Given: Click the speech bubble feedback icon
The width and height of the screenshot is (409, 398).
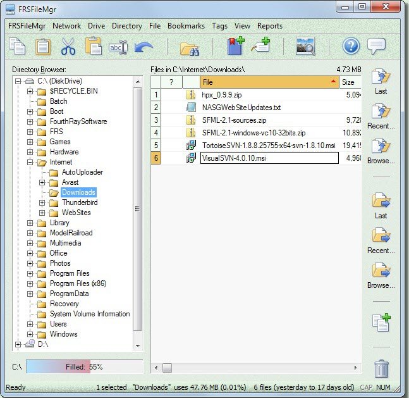Looking at the screenshot, I should [x=376, y=46].
